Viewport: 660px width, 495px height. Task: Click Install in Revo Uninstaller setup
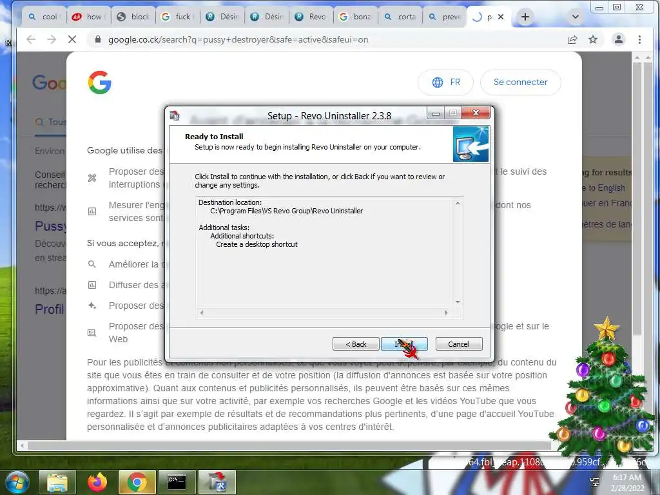tap(404, 344)
